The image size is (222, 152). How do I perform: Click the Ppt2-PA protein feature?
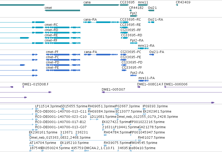[134, 75]
